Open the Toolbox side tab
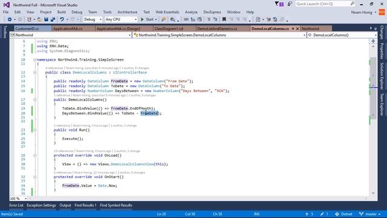 click(4, 32)
